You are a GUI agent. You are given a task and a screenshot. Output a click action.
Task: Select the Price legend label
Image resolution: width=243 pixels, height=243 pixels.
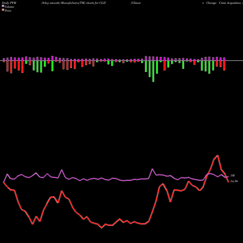[x=8, y=11]
